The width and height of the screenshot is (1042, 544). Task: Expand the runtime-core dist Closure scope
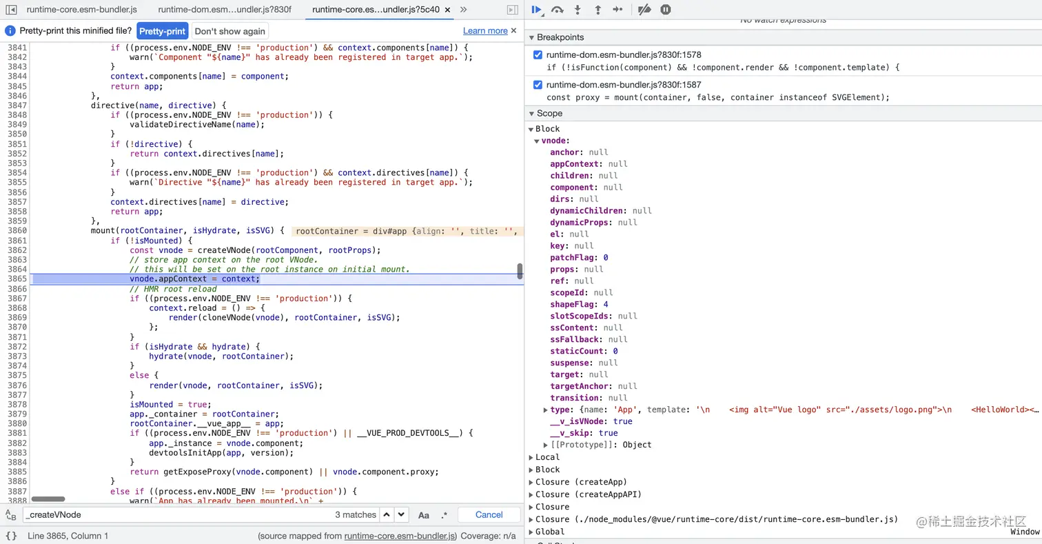(x=531, y=519)
